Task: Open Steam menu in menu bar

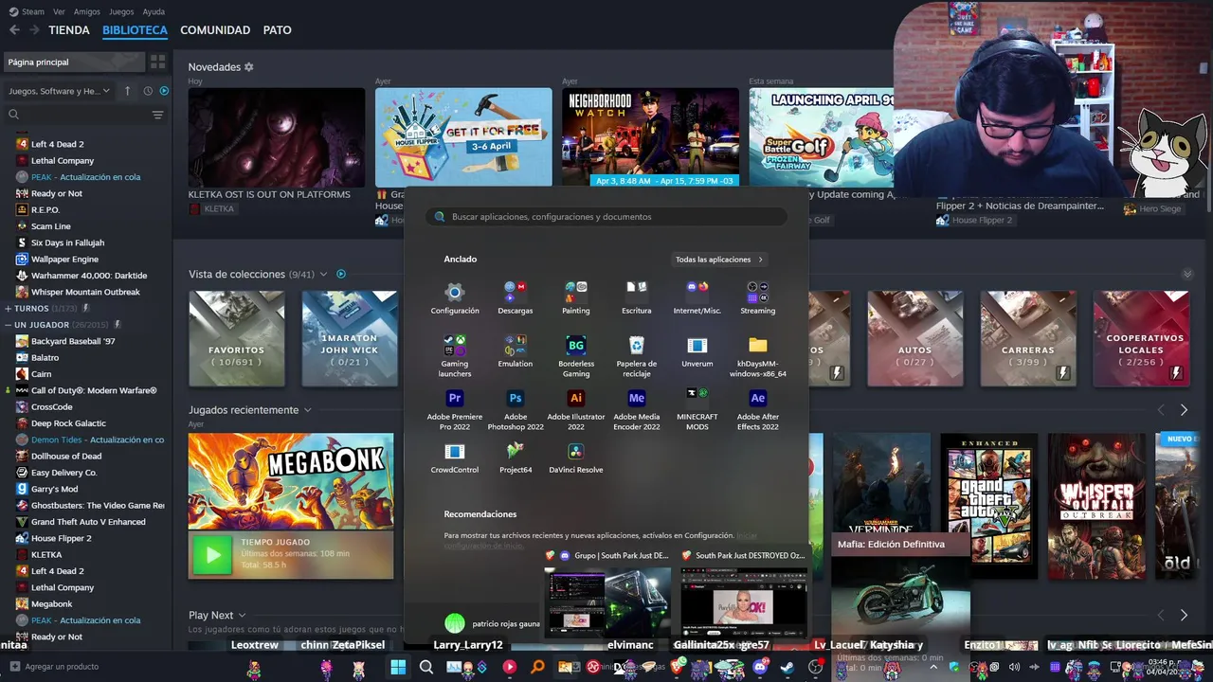Action: point(26,12)
